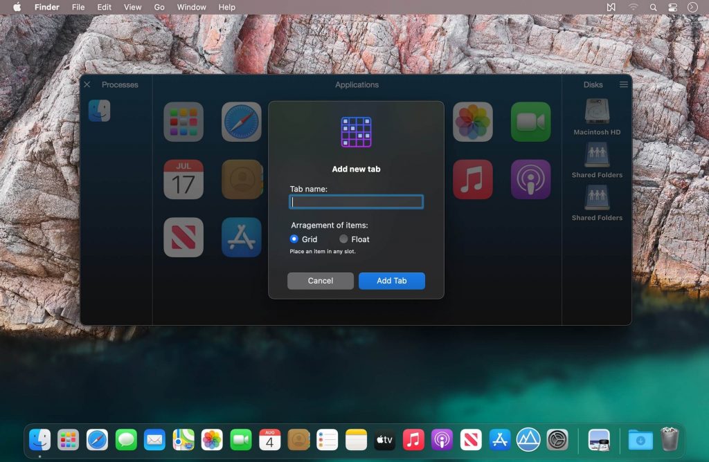Choose the Float arrangement option
This screenshot has width=709, height=462.
click(x=344, y=239)
